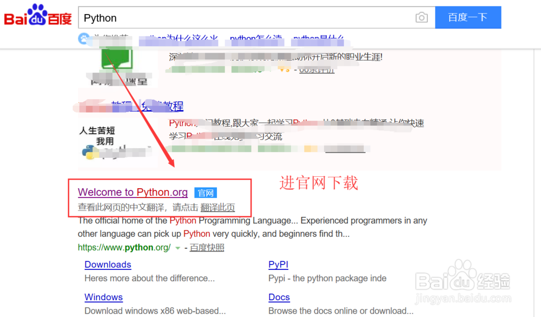Screen dimensions: 541x317
Task: Open the 百度快照 cached page link
Action: coord(207,248)
